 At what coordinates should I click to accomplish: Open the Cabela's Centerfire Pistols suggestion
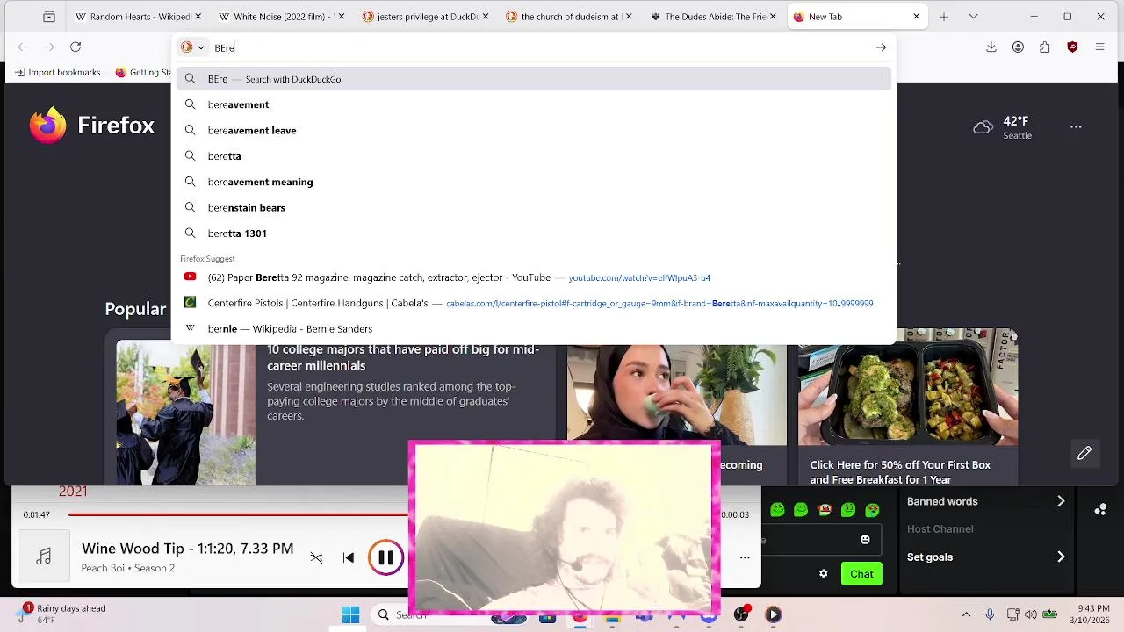(x=534, y=303)
